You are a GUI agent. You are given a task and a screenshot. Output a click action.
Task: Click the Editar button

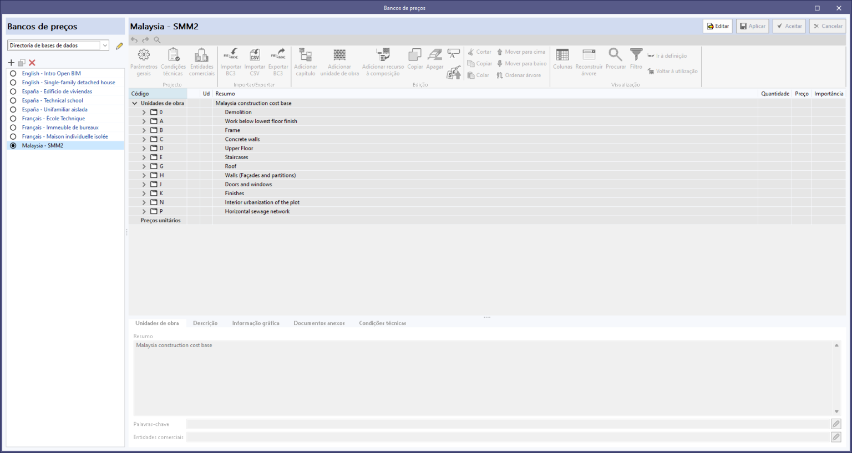[x=718, y=26]
